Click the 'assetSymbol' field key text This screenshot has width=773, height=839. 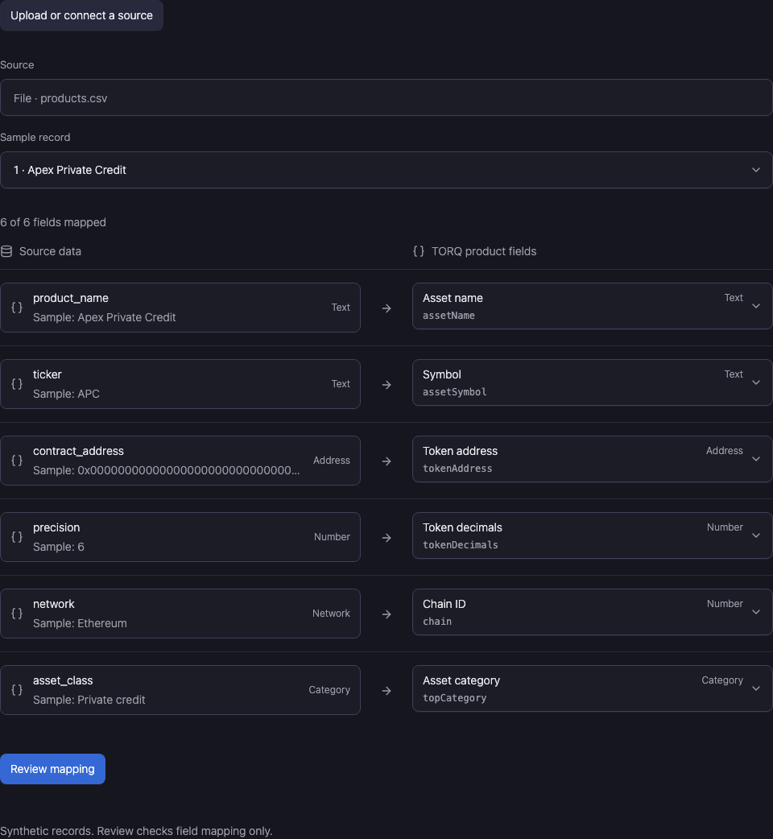(x=455, y=391)
